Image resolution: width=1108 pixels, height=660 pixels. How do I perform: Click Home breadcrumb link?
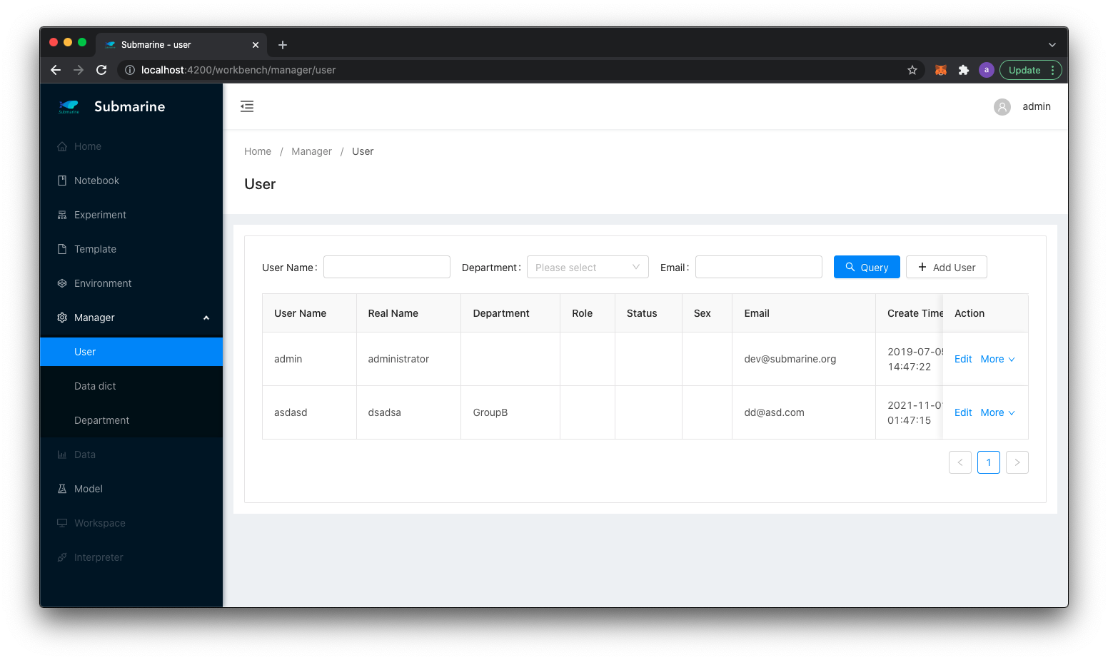(258, 151)
